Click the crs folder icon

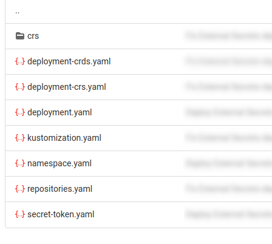coord(20,36)
